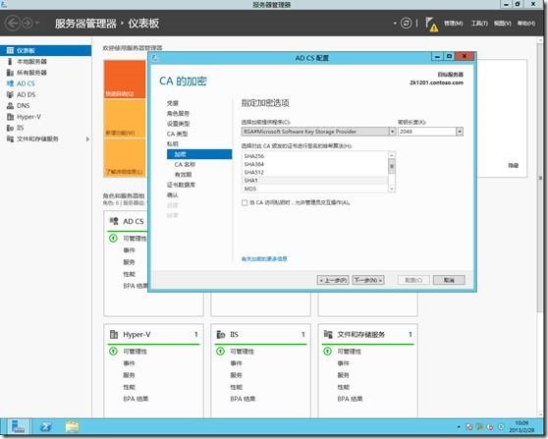Open the Tools menu in header
Image resolution: width=548 pixels, height=439 pixels.
pos(479,24)
